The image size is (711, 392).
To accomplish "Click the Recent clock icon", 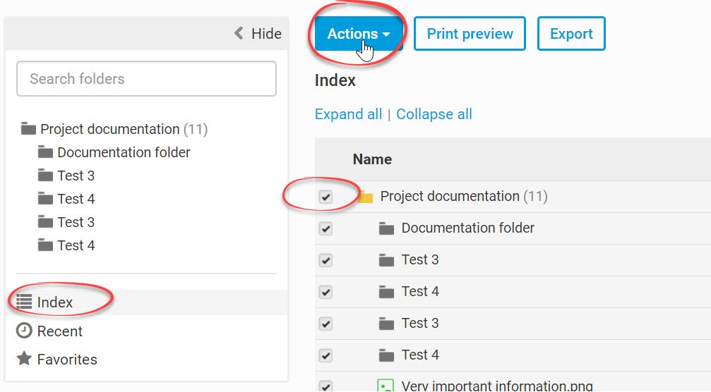I will tap(24, 331).
